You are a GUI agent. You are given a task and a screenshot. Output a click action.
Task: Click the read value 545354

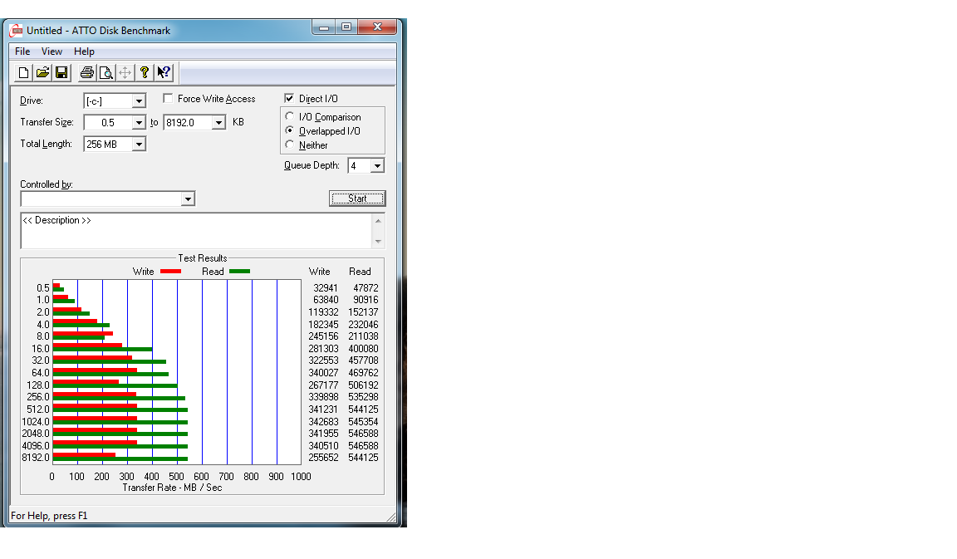[x=363, y=422]
